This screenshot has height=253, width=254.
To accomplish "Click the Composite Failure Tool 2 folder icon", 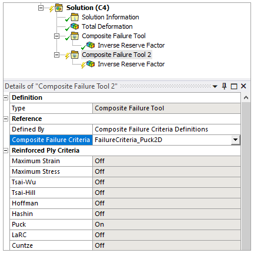I will pos(75,55).
